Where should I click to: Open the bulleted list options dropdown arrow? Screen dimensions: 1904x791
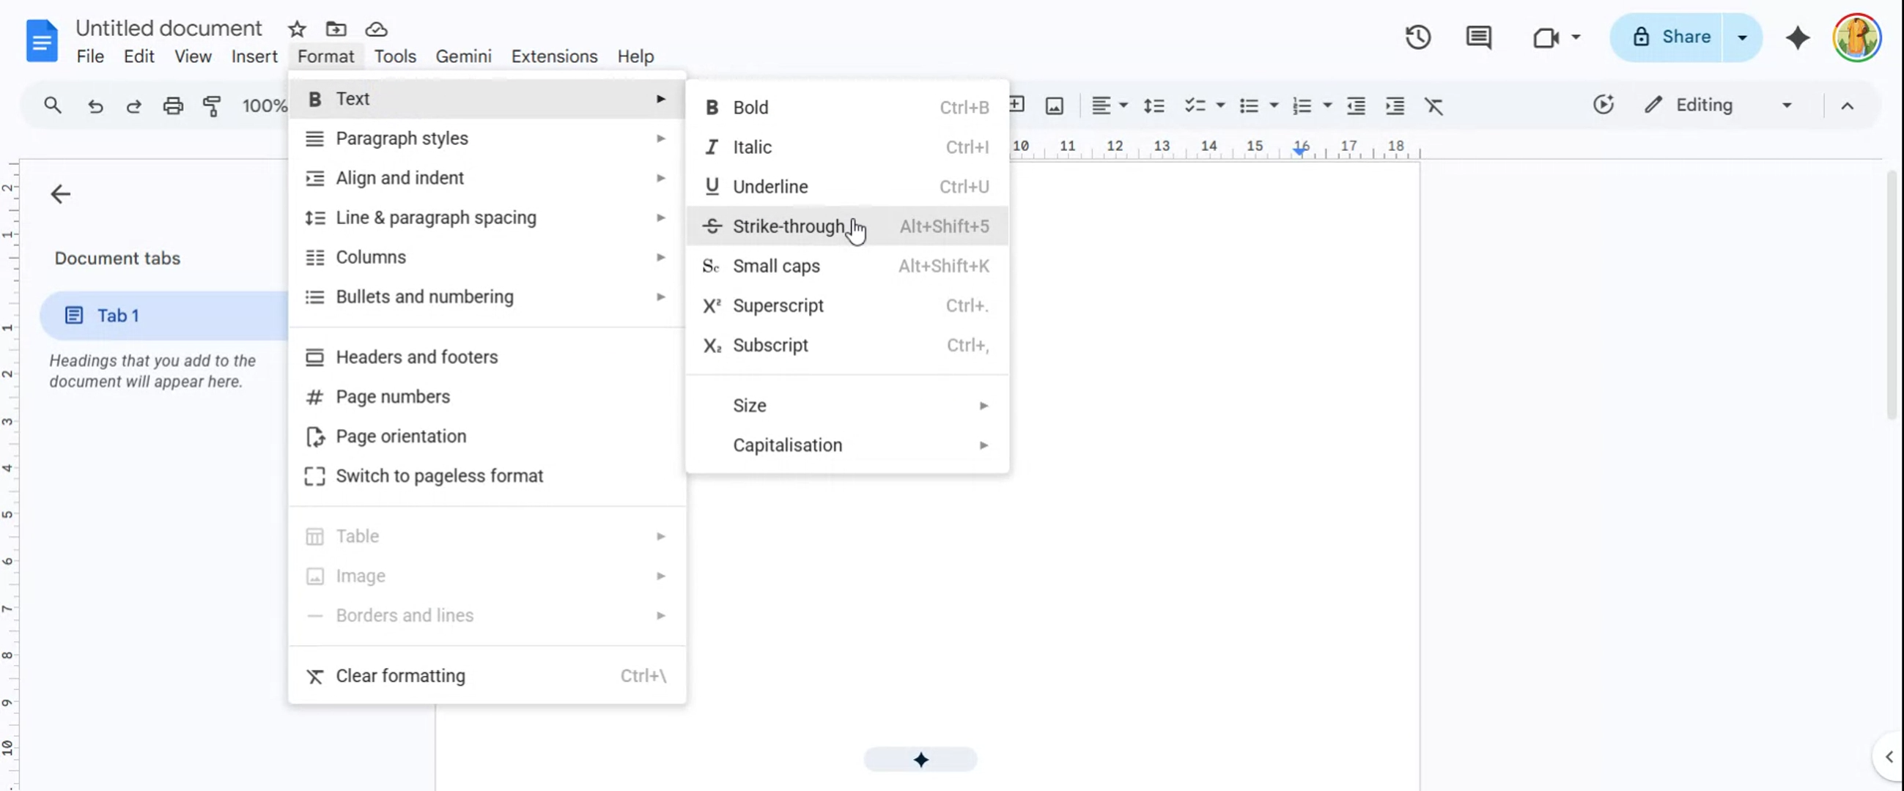tap(1274, 105)
